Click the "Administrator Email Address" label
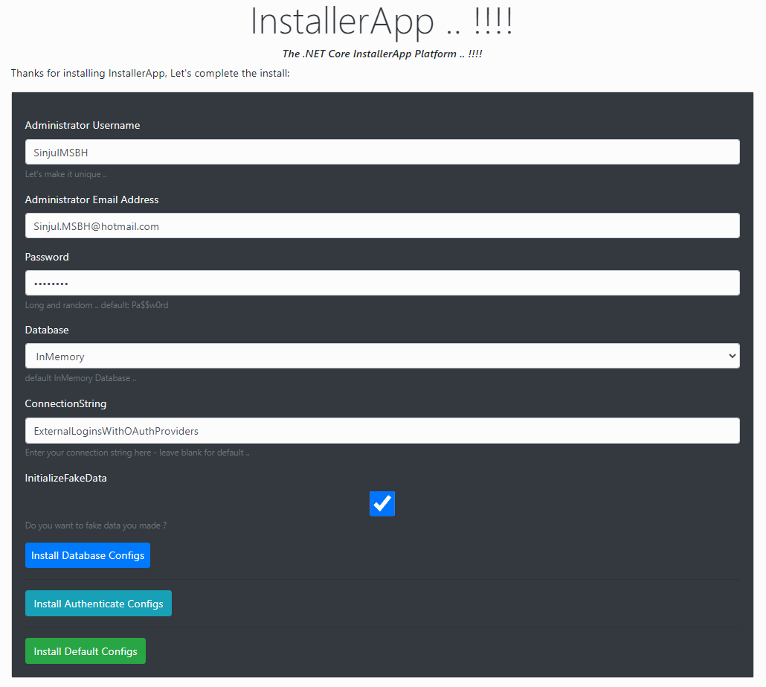766x687 pixels. (x=91, y=200)
